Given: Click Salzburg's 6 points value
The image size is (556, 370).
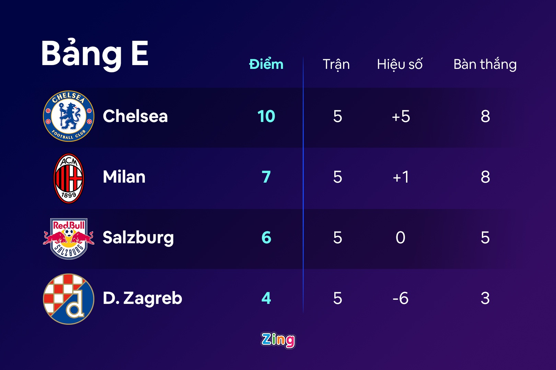Looking at the screenshot, I should (x=266, y=237).
